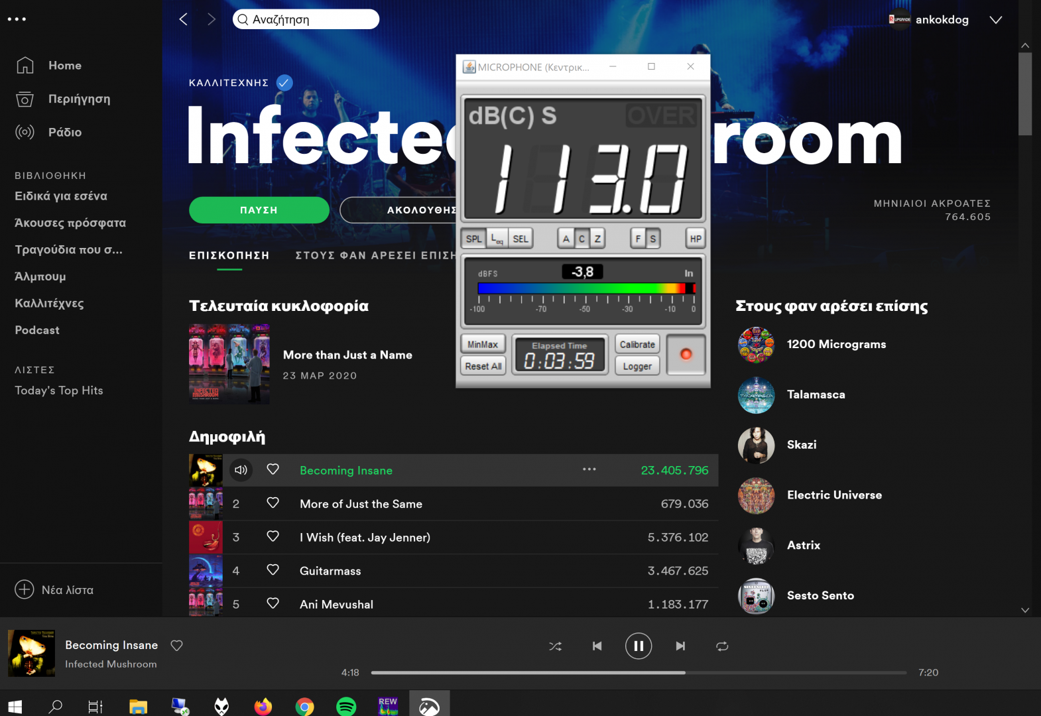Select Leq mode in sound meter
This screenshot has width=1041, height=716.
(x=497, y=239)
